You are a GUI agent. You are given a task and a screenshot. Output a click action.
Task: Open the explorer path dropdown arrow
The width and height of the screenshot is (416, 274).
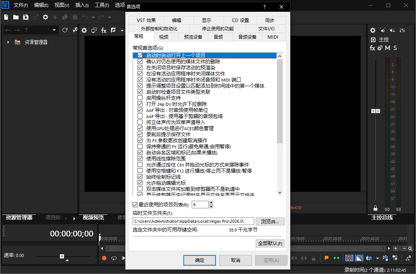tap(54, 30)
